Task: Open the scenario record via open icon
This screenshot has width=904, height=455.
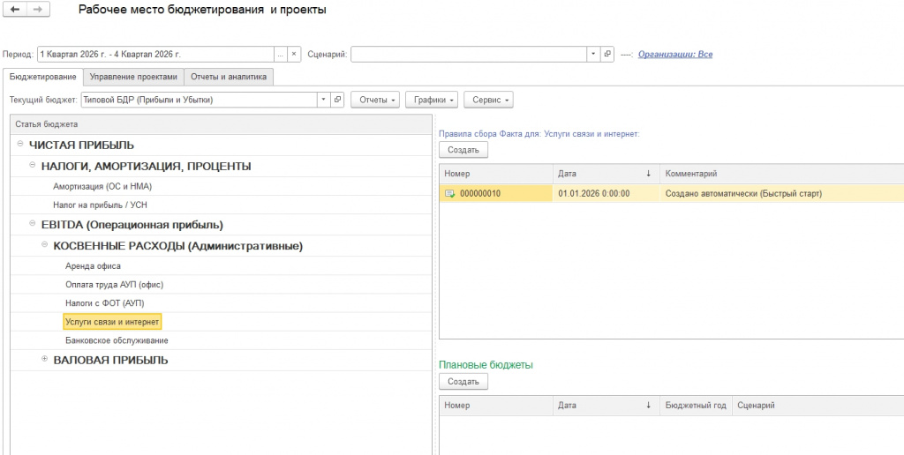Action: click(x=607, y=54)
